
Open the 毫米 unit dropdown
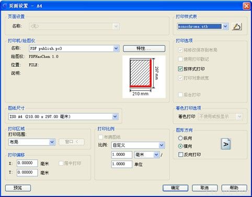pyautogui.click(x=156, y=155)
